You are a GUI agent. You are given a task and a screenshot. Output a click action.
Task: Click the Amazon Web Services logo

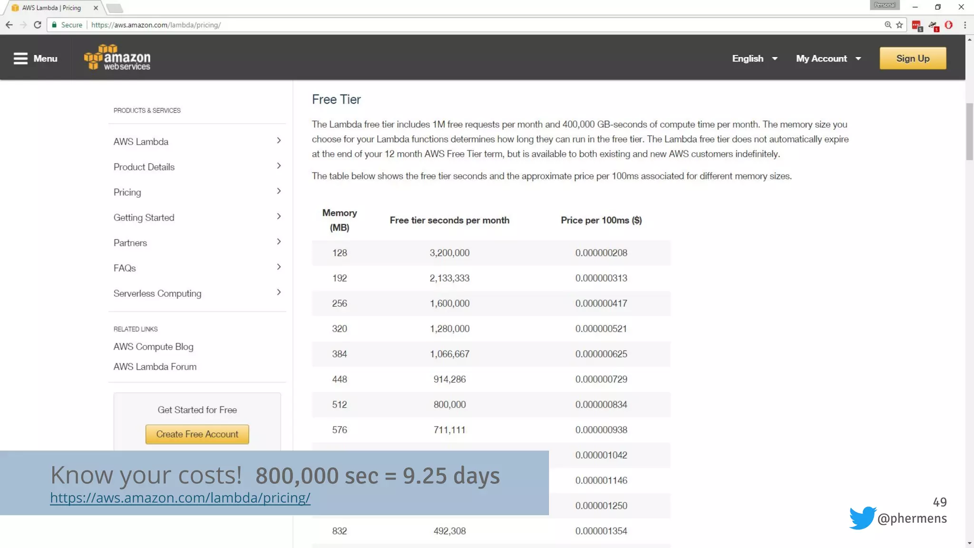[x=117, y=58]
